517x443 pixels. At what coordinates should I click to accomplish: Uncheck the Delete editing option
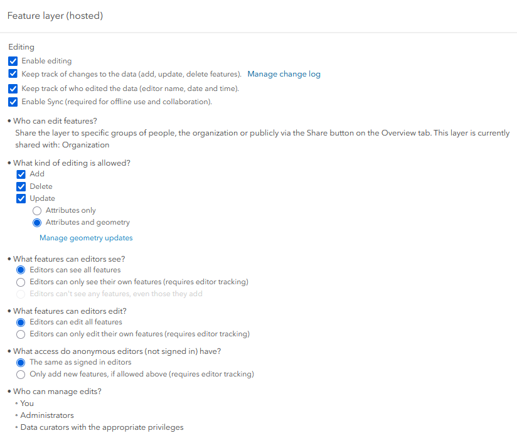tap(21, 187)
